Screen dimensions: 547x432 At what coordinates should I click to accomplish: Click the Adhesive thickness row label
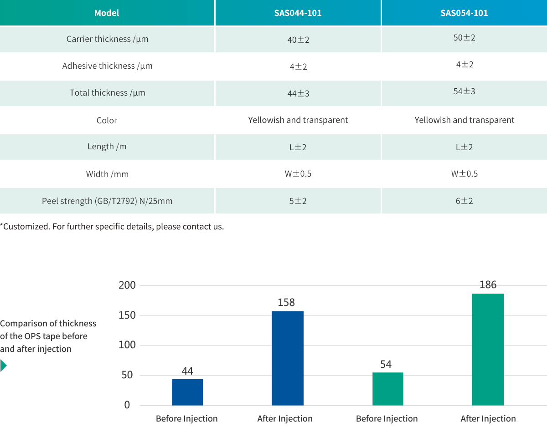pyautogui.click(x=107, y=66)
